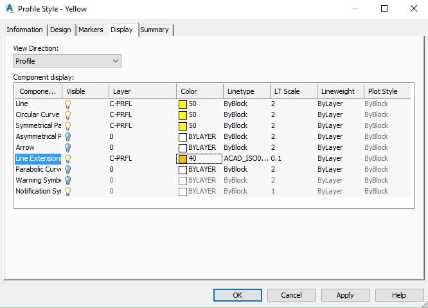
Task: Click the Autodesk app icon in title bar
Action: (x=10, y=8)
